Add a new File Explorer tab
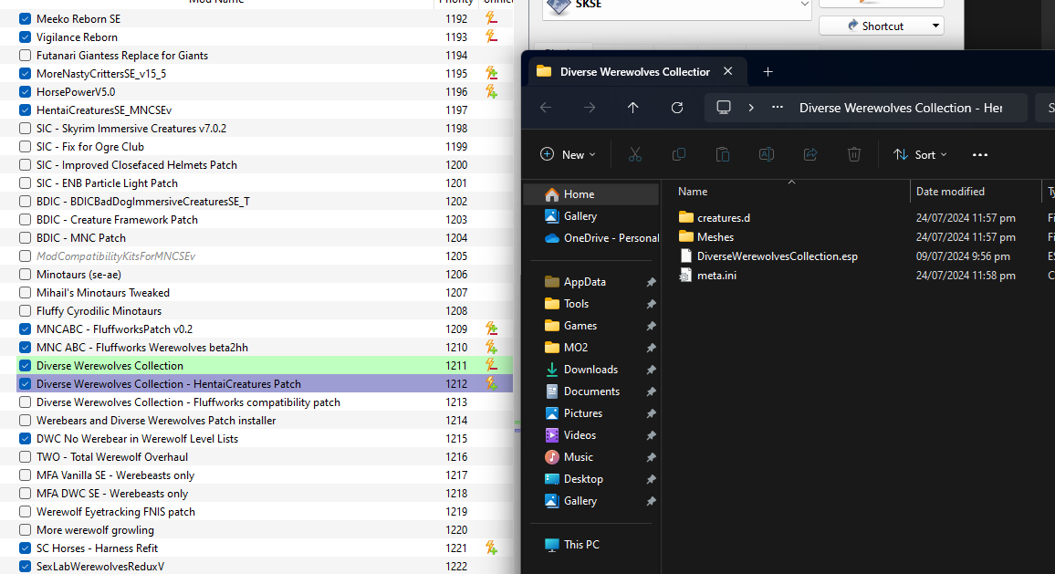The image size is (1055, 574). (x=768, y=72)
